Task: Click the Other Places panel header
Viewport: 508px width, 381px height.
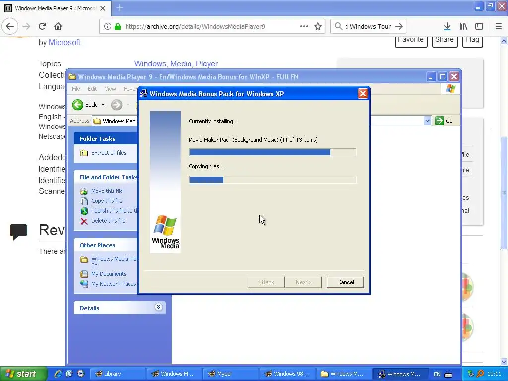Action: [106, 245]
